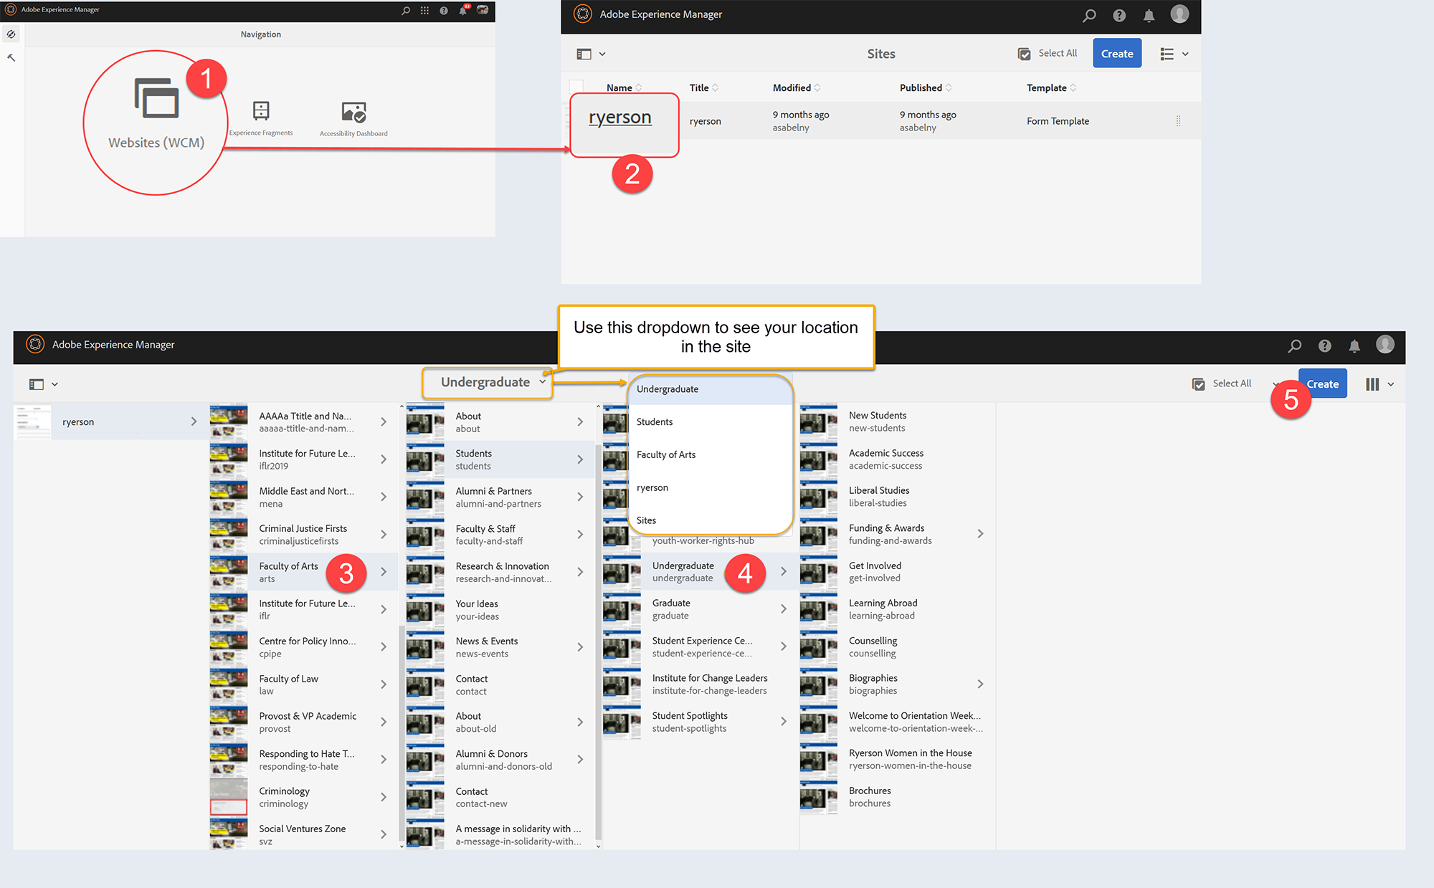Open notifications bell in bottom AEM header

(1354, 345)
